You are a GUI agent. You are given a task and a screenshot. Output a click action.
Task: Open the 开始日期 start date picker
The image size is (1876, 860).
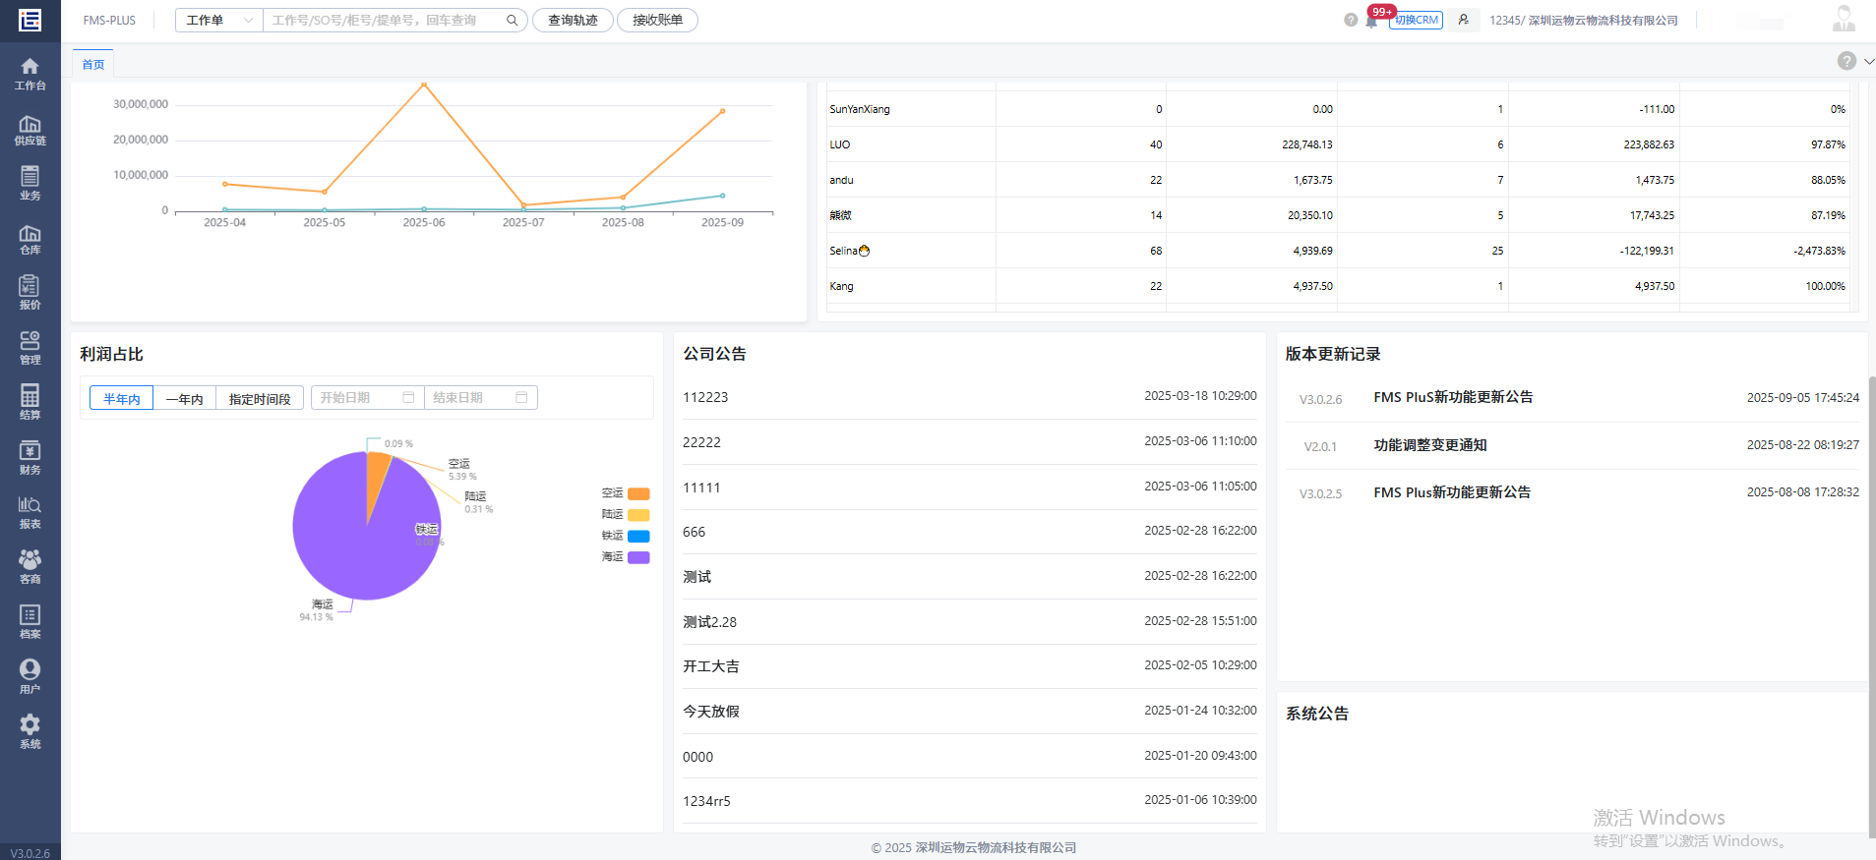point(366,398)
